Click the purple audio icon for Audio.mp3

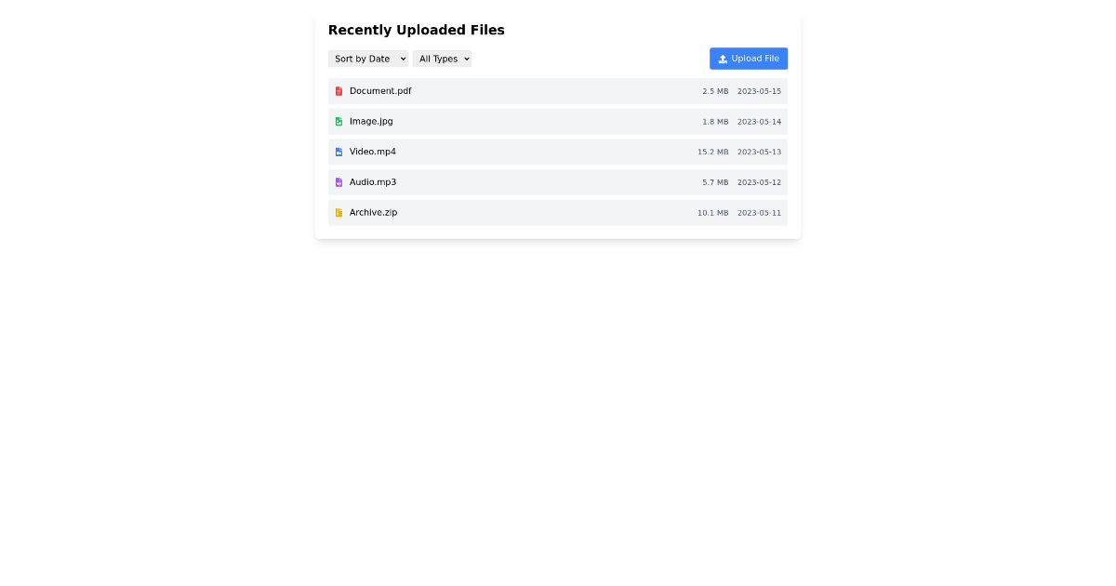coord(339,181)
